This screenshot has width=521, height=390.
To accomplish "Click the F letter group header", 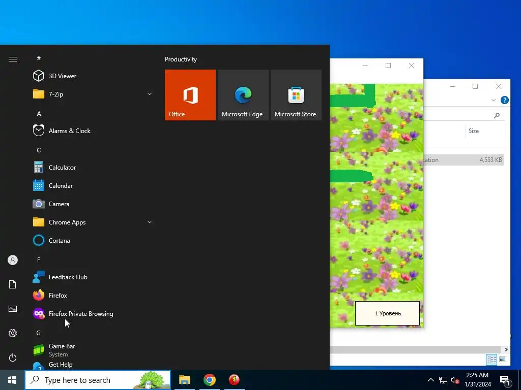I will coord(39,259).
